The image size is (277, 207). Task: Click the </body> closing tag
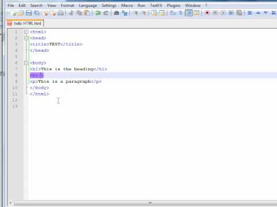pos(39,88)
